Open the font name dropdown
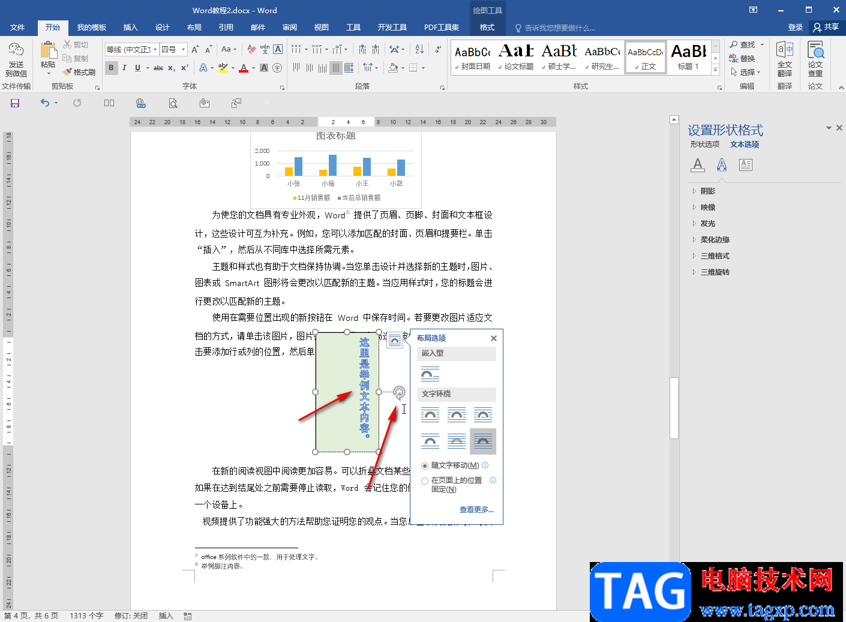 tap(155, 49)
